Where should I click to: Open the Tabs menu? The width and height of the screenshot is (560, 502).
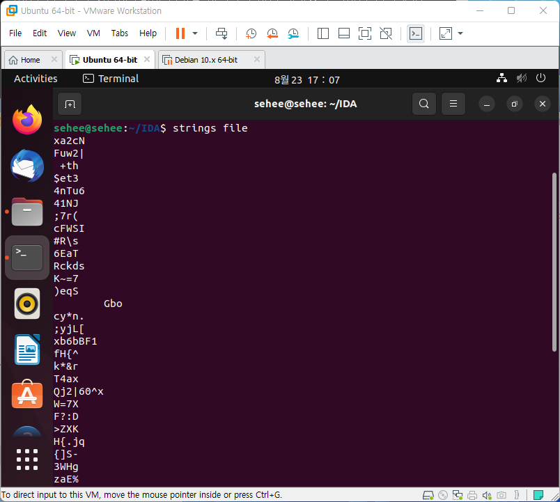120,33
